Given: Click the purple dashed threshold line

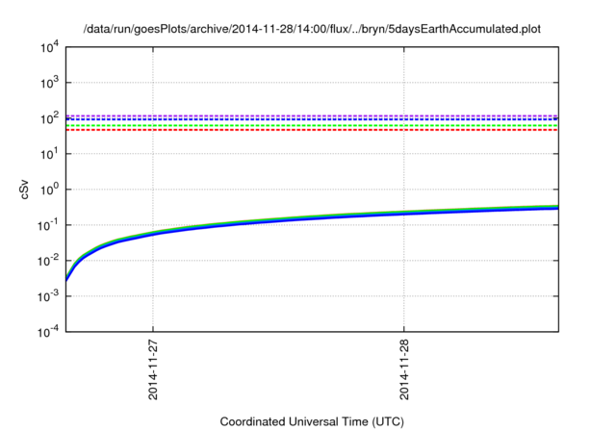Looking at the screenshot, I should [312, 115].
